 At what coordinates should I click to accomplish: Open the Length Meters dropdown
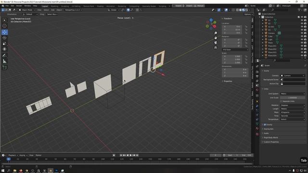[x=293, y=109]
